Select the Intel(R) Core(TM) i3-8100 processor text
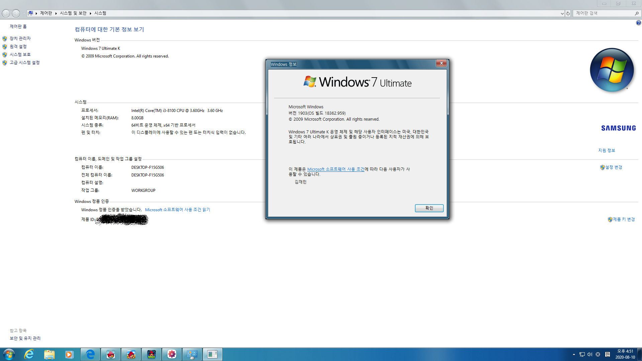The height and width of the screenshot is (361, 642). (x=177, y=110)
